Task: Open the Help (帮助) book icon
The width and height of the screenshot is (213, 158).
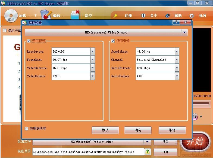Action: 168,16
